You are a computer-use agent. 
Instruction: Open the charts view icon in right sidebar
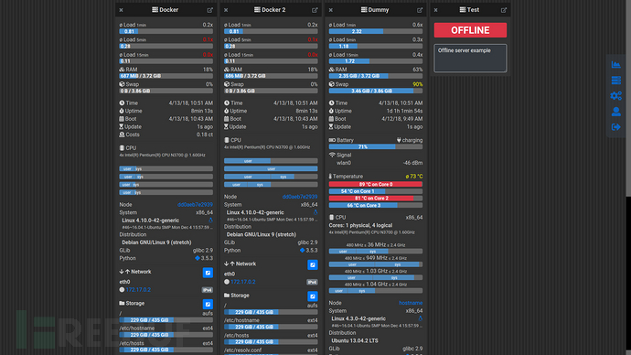click(x=615, y=64)
